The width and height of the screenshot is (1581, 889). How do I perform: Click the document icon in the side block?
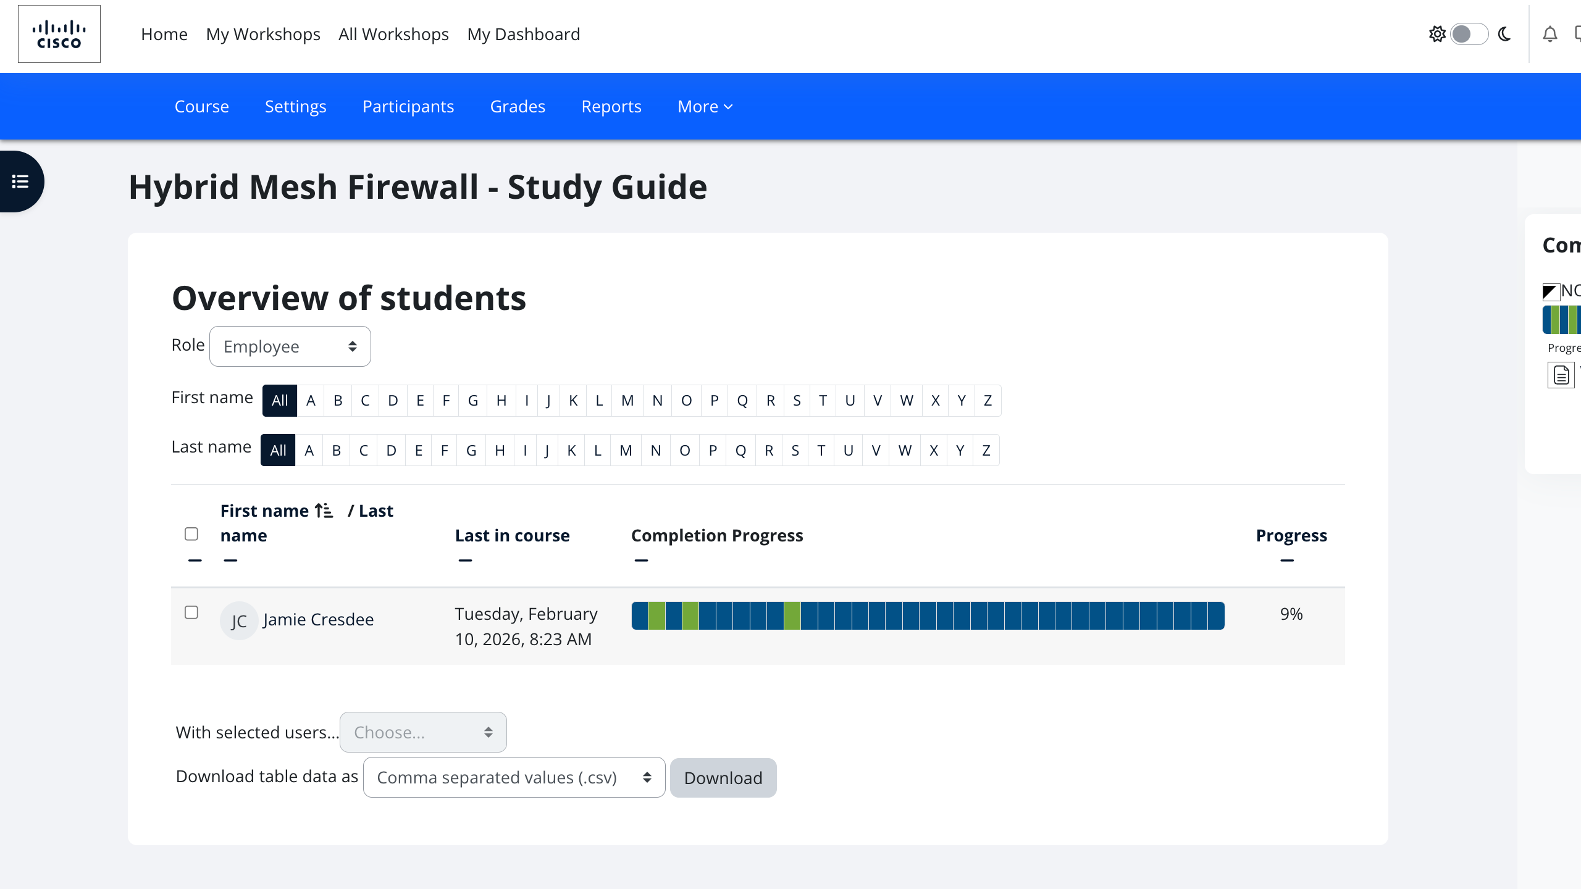click(1561, 375)
